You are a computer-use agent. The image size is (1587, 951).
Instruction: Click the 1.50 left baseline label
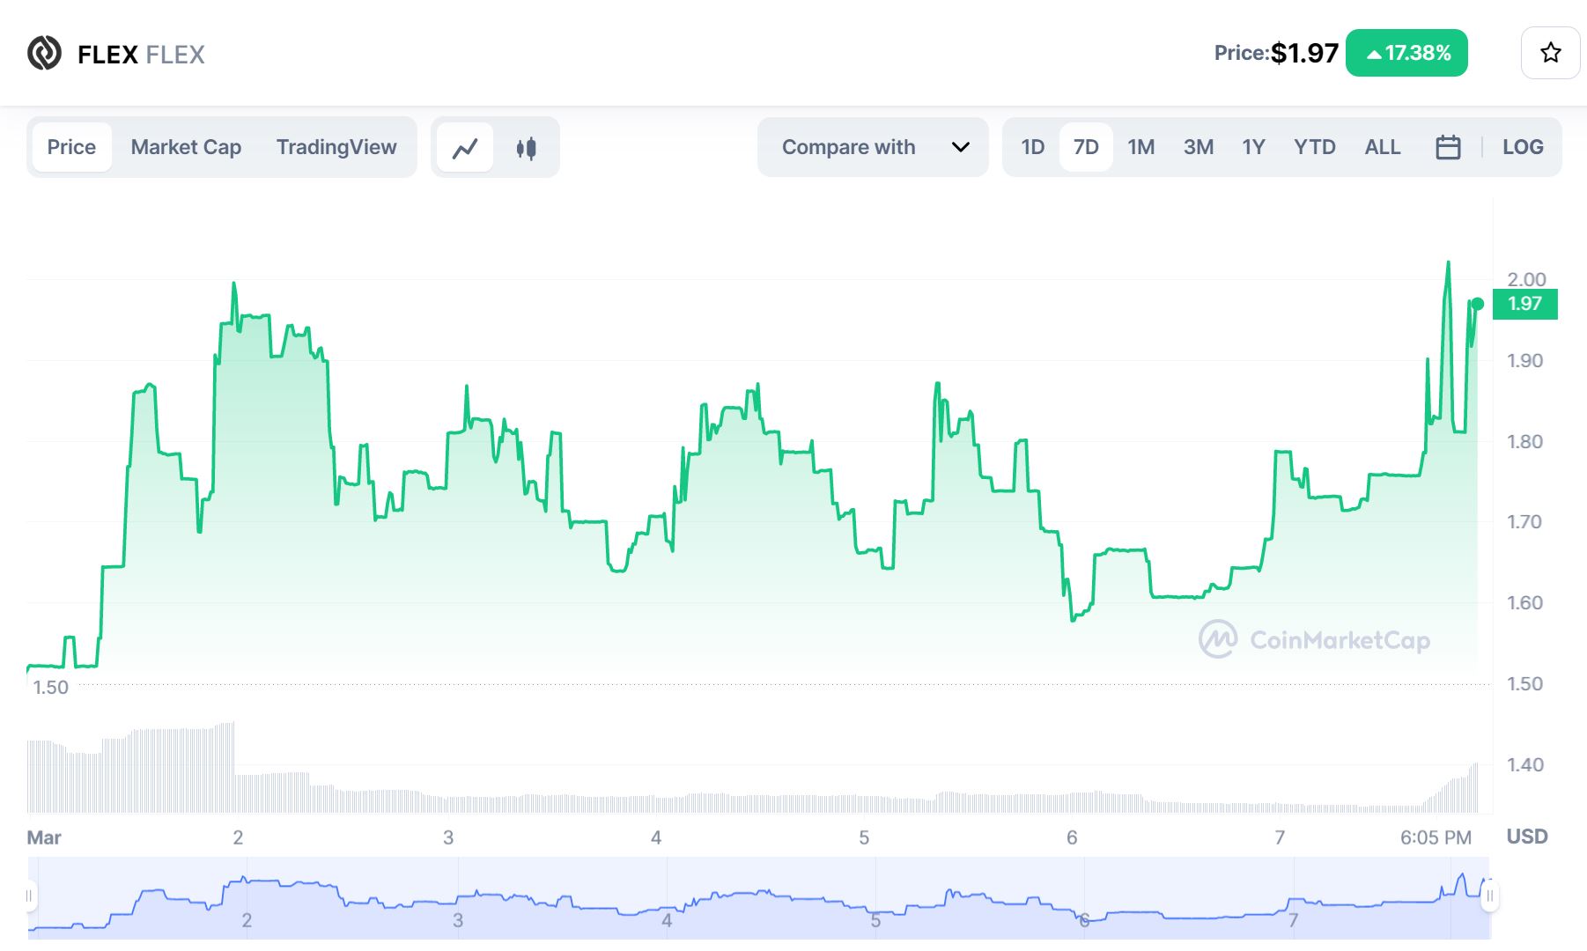[x=50, y=687]
